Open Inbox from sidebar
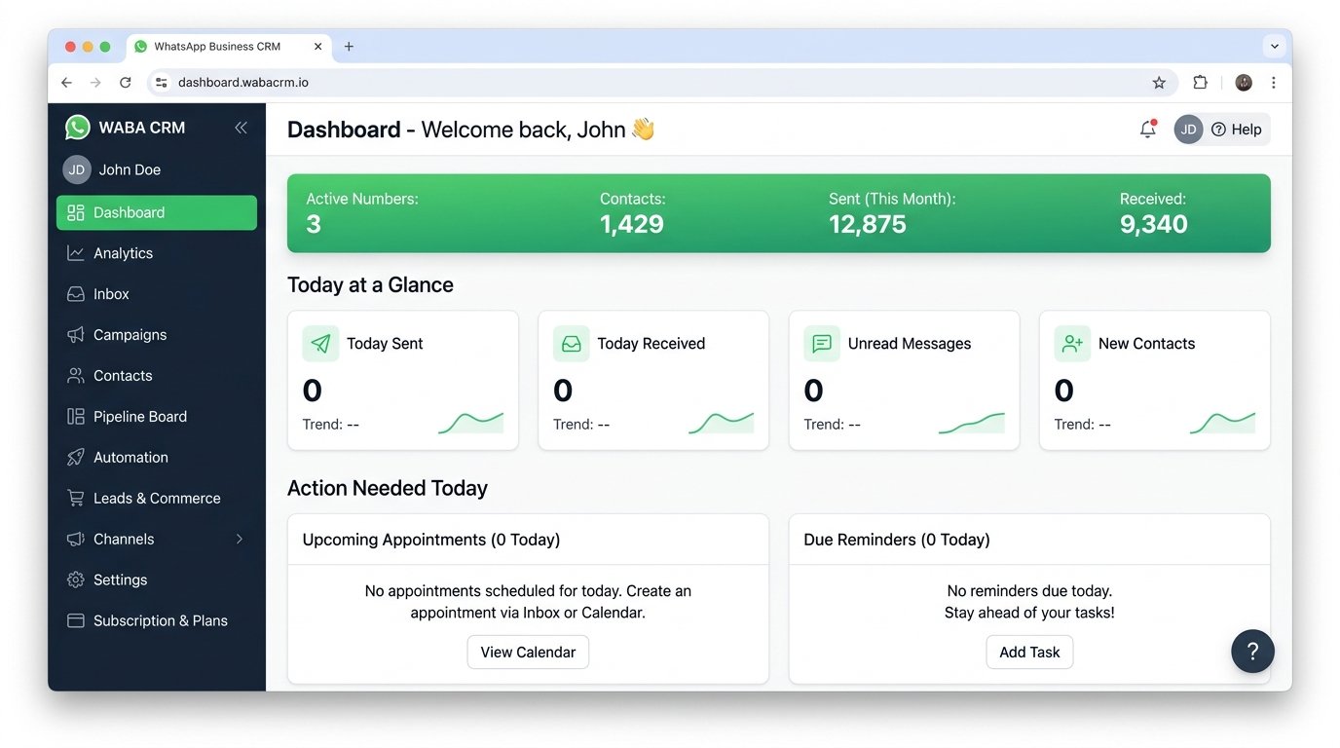Viewport: 1340px width, 748px height. point(157,294)
